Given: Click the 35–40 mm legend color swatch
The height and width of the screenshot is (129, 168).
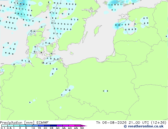Looking at the screenshot, I should (x=65, y=126).
